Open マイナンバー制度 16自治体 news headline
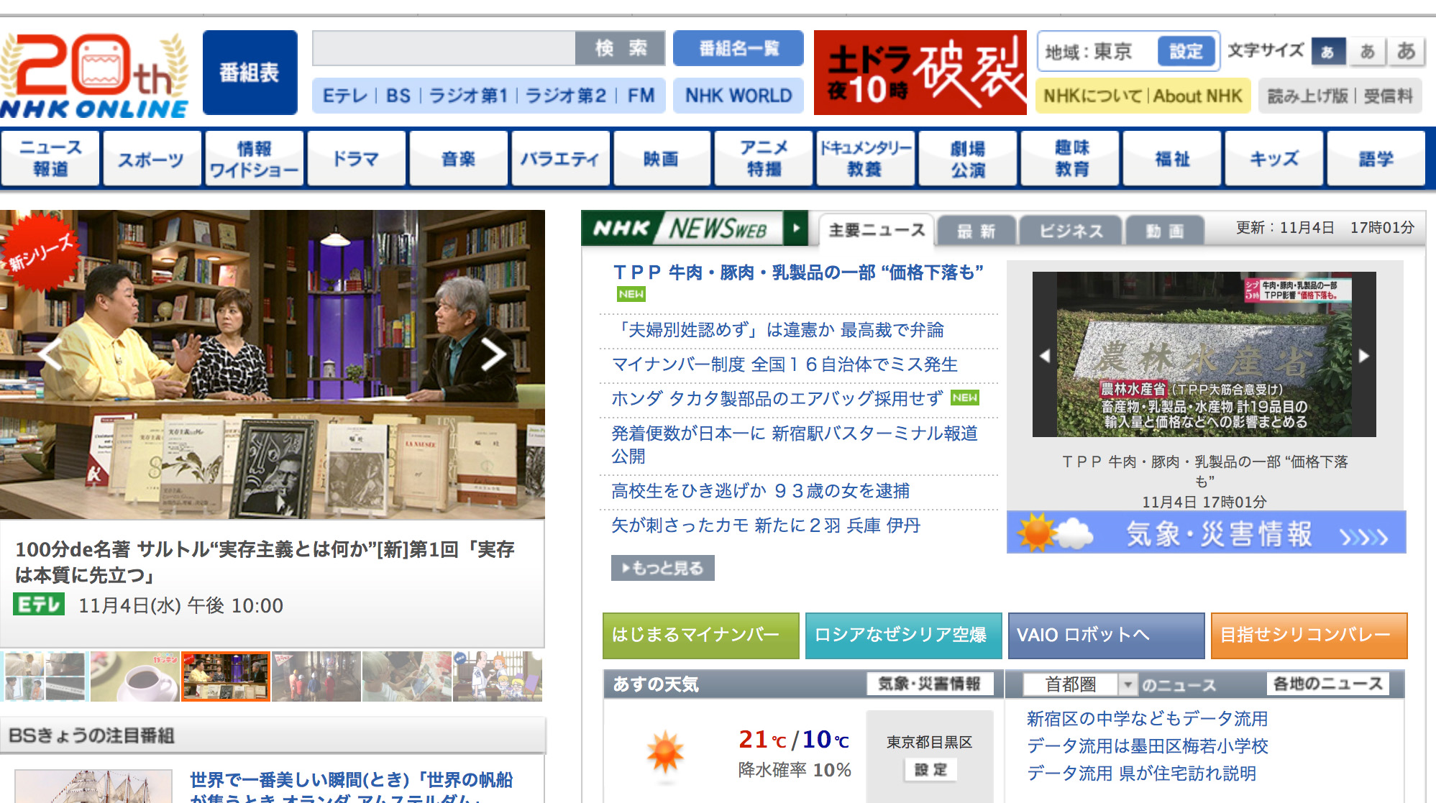1436x803 pixels. click(x=784, y=364)
